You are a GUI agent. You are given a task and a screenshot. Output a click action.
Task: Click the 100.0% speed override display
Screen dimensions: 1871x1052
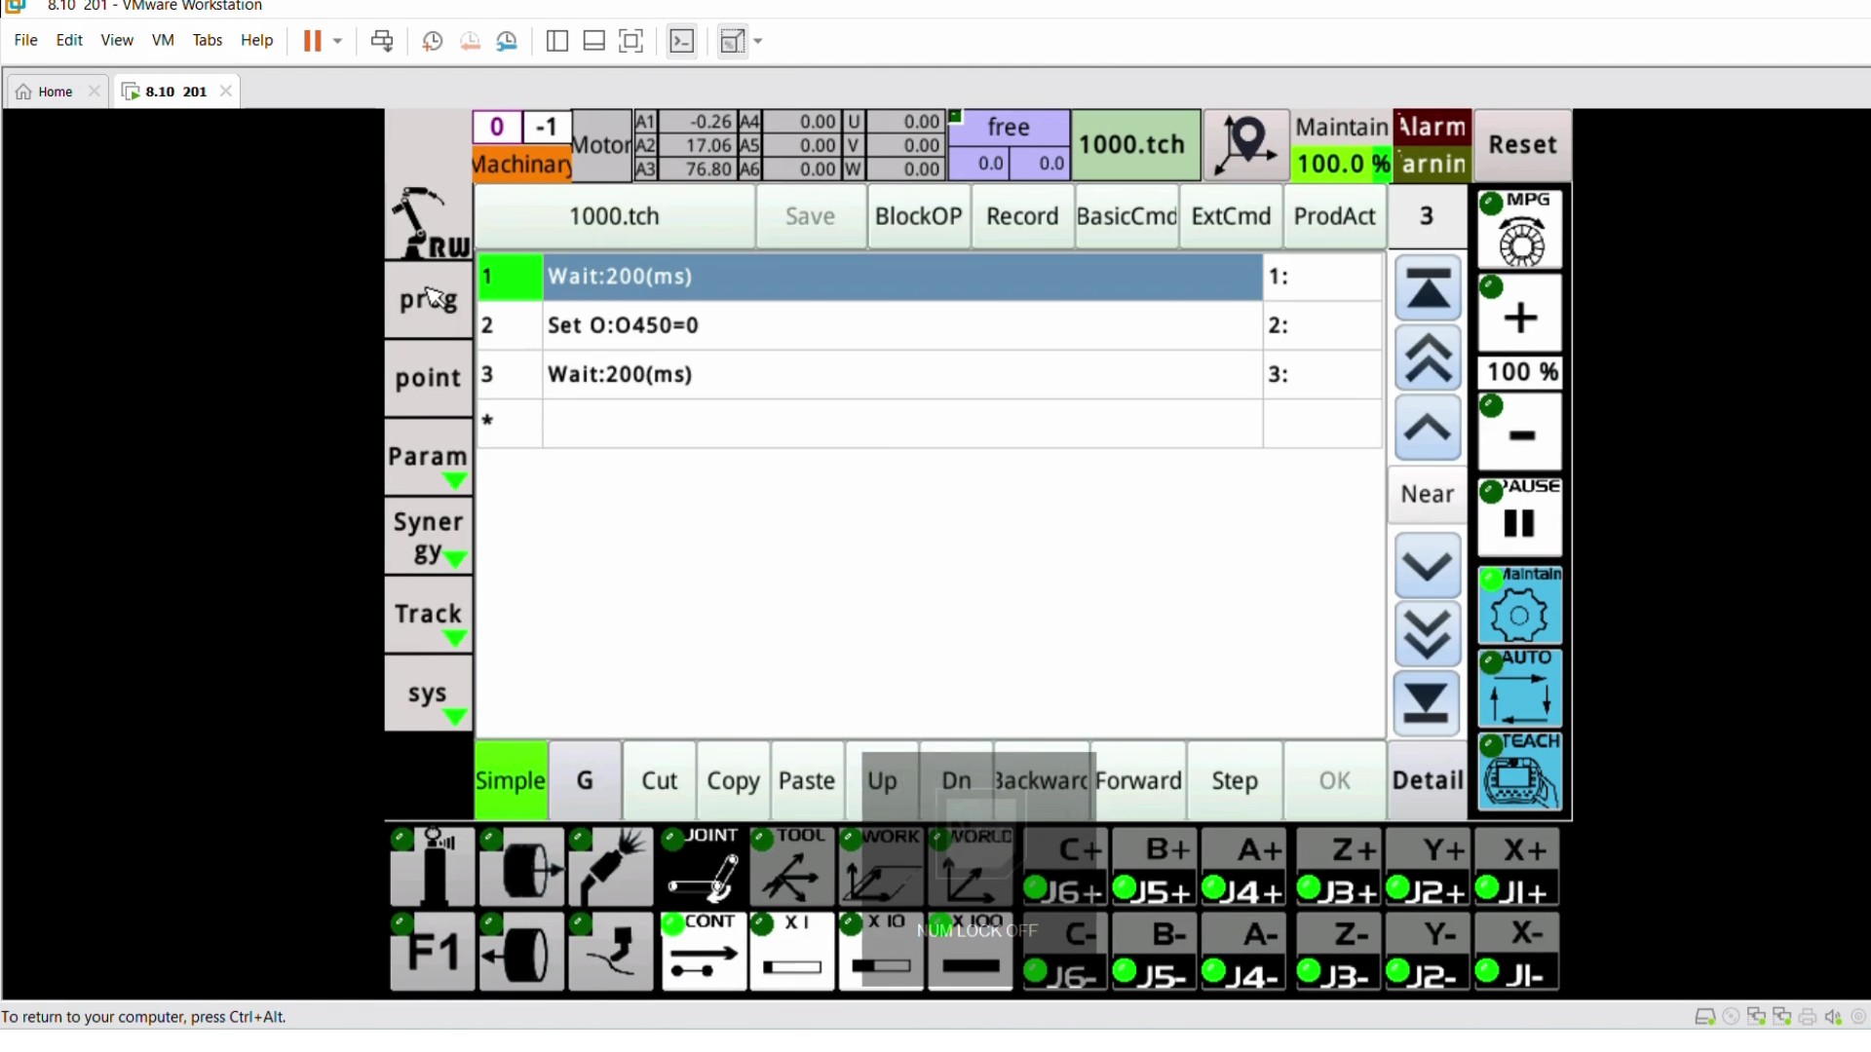1341,163
